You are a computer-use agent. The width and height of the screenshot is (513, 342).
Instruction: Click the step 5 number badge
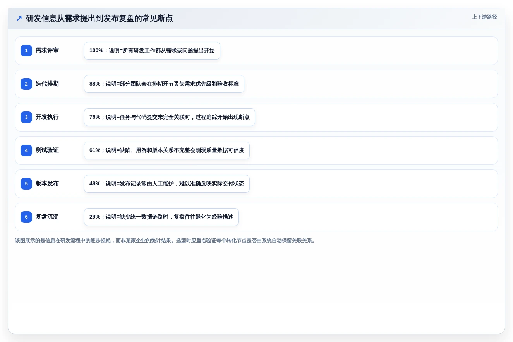pos(26,184)
